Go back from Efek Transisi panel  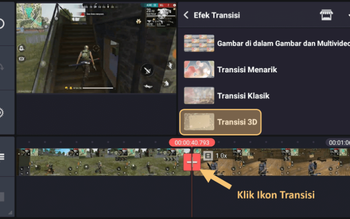pyautogui.click(x=186, y=15)
